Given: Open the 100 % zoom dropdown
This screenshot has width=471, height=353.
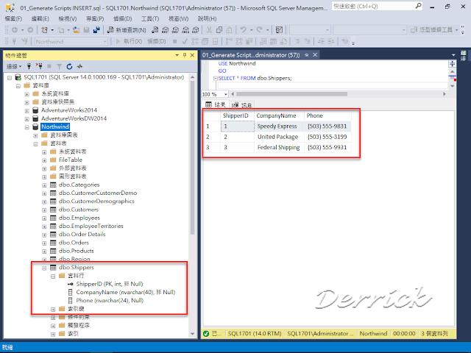Looking at the screenshot, I should click(x=226, y=94).
